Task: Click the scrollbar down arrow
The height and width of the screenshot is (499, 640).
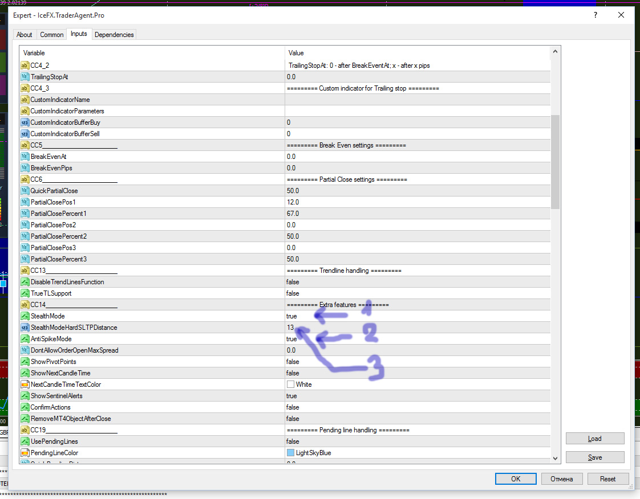Action: (x=555, y=458)
